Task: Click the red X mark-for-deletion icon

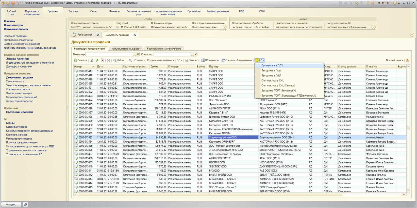Action: coord(102,60)
